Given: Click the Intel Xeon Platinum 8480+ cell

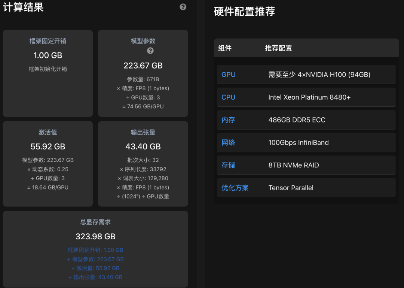Looking at the screenshot, I should point(309,97).
